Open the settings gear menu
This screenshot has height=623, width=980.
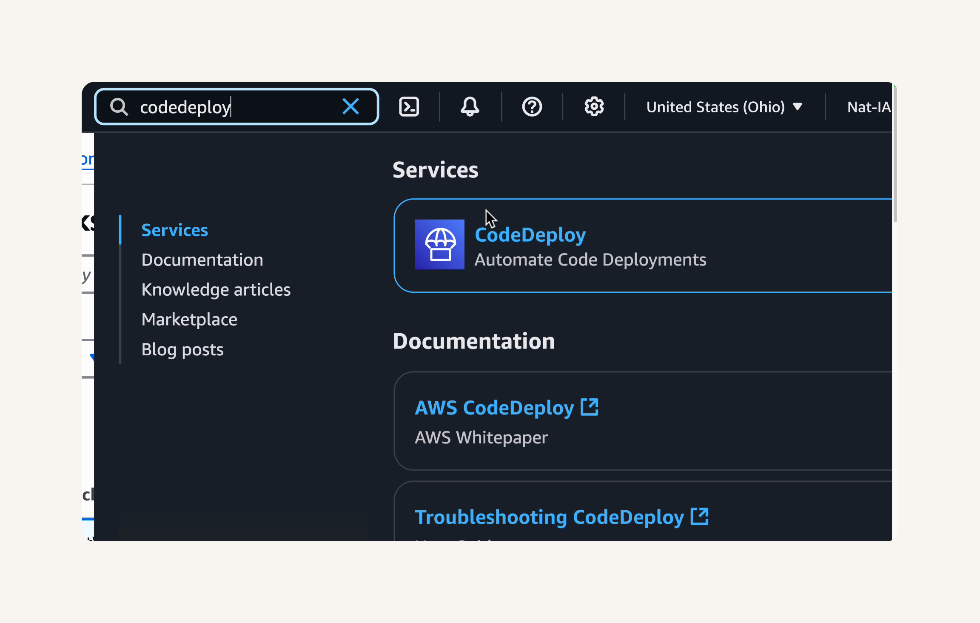point(594,106)
